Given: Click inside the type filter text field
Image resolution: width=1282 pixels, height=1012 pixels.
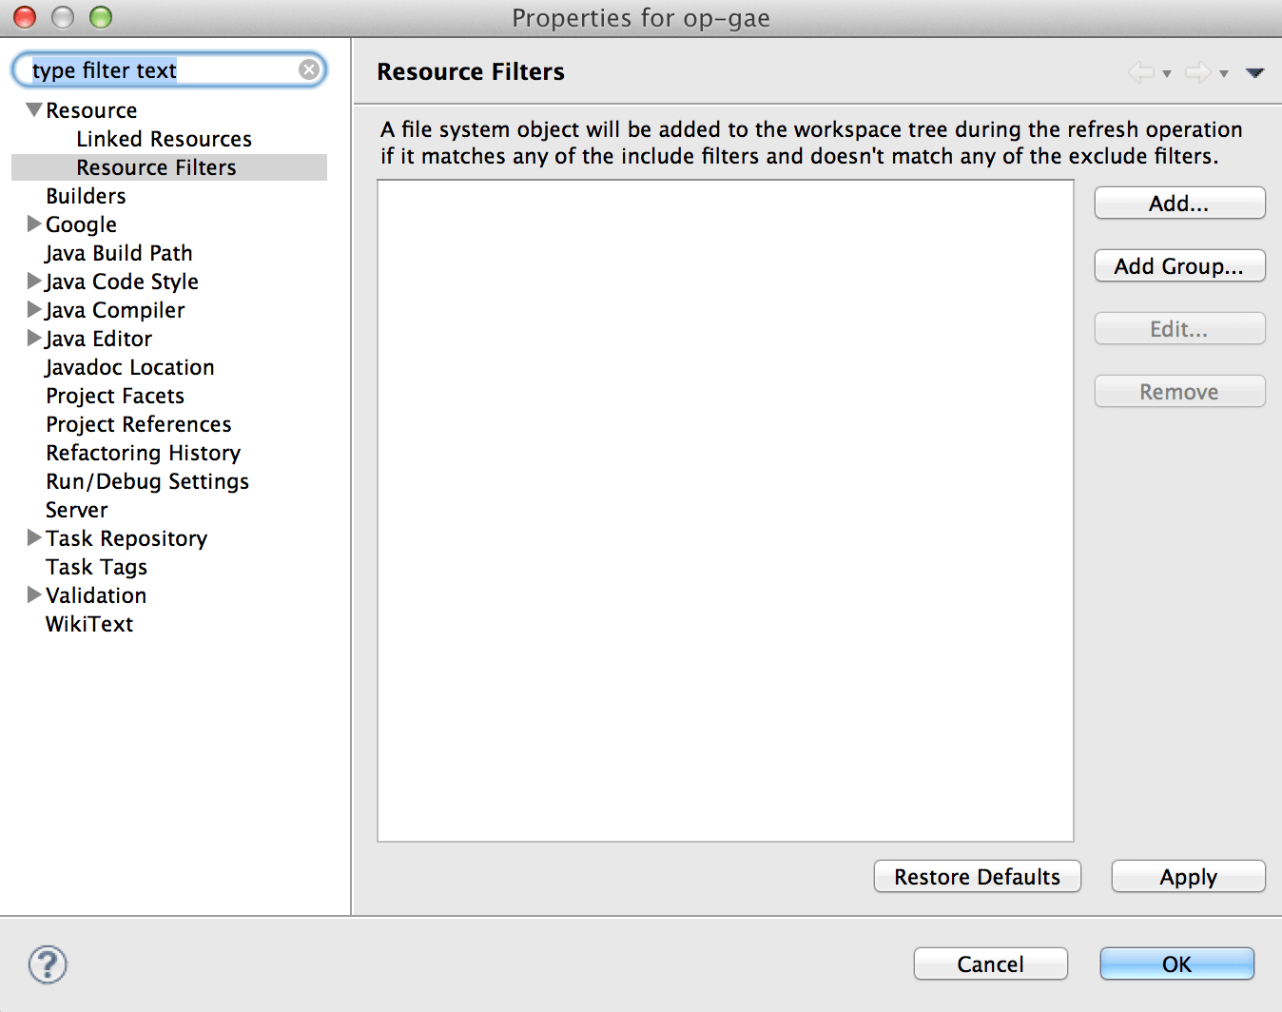Looking at the screenshot, I should [143, 69].
